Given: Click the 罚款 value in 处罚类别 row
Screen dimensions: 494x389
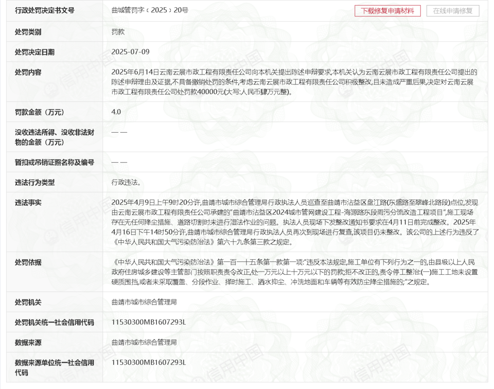Looking at the screenshot, I should click(118, 31).
